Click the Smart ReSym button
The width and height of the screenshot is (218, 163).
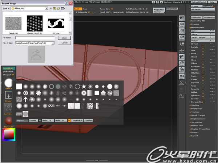[203, 37]
